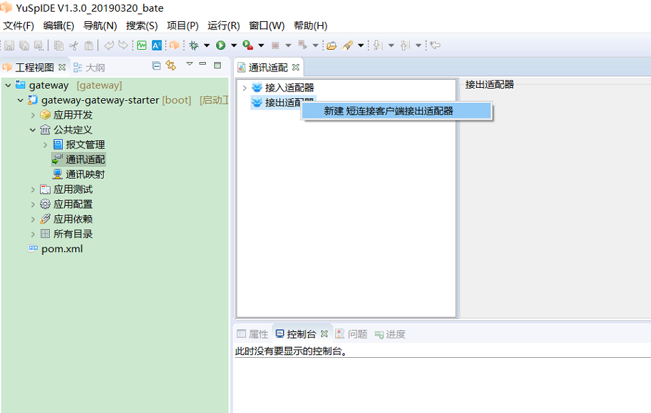Click the green waveform monitor toolbar icon

pos(142,46)
